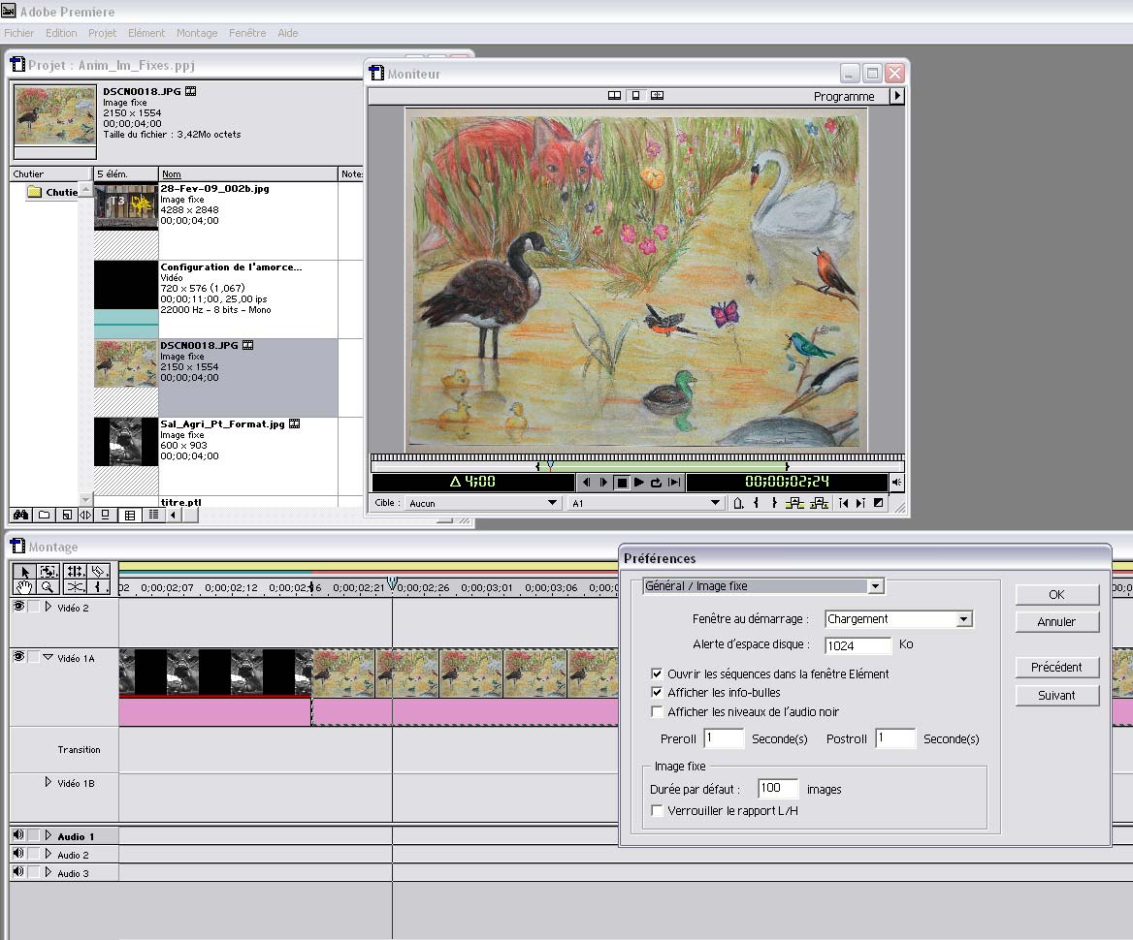The image size is (1133, 940).
Task: Click the Extract button in Monitor
Action: pos(819,503)
